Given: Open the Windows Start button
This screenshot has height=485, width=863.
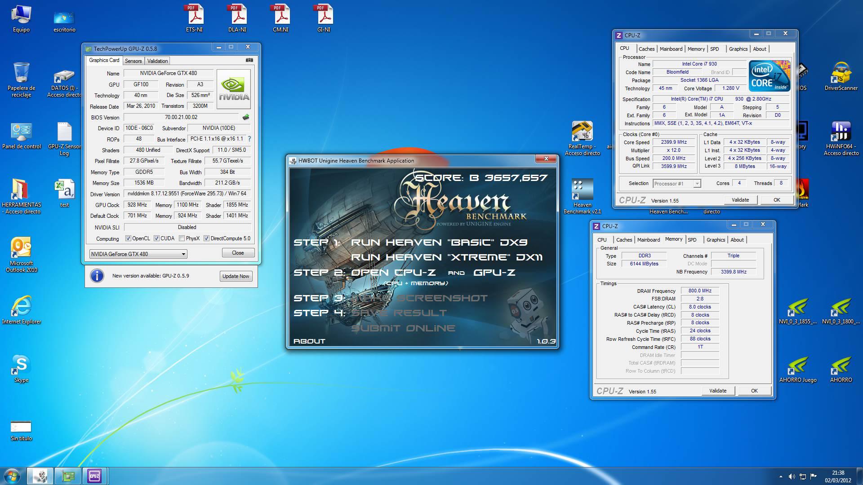Looking at the screenshot, I should (12, 476).
